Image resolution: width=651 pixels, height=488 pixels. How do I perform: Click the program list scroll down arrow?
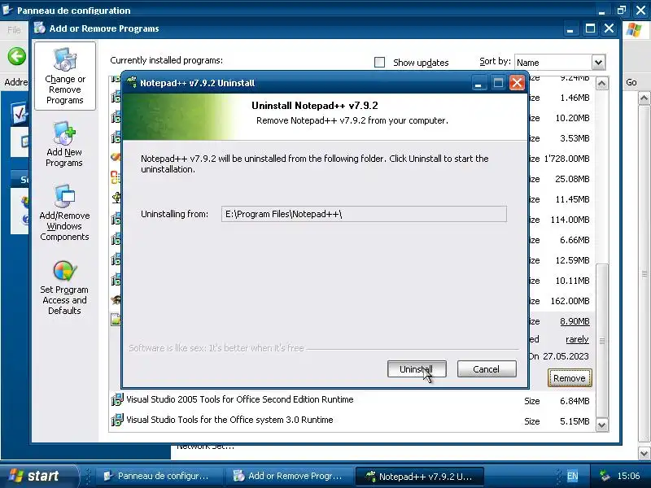602,425
